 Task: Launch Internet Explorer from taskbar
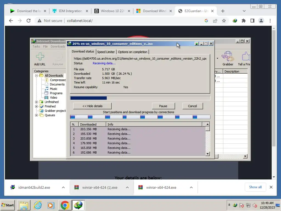click(38, 205)
